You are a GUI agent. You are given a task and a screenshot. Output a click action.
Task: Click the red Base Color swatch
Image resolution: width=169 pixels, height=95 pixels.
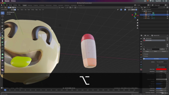(161, 69)
